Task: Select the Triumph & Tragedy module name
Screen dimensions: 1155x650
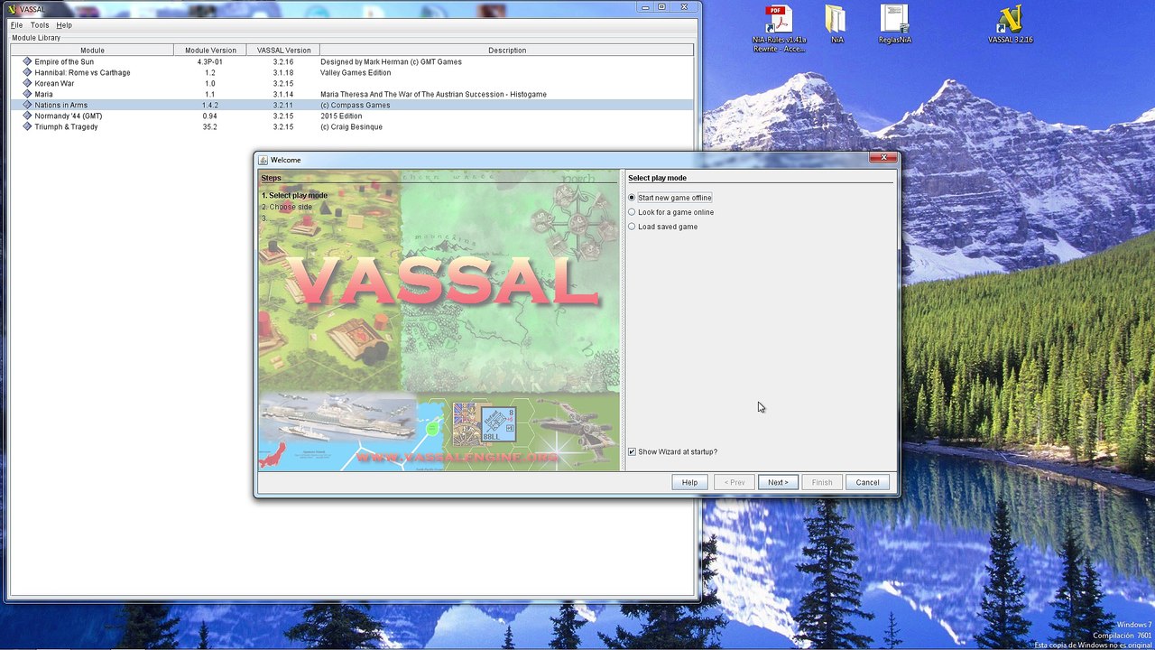Action: (x=66, y=126)
